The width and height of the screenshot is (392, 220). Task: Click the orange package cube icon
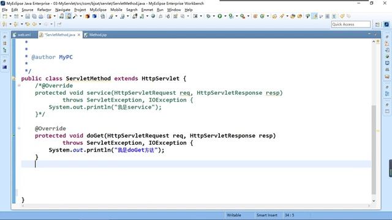(87, 16)
